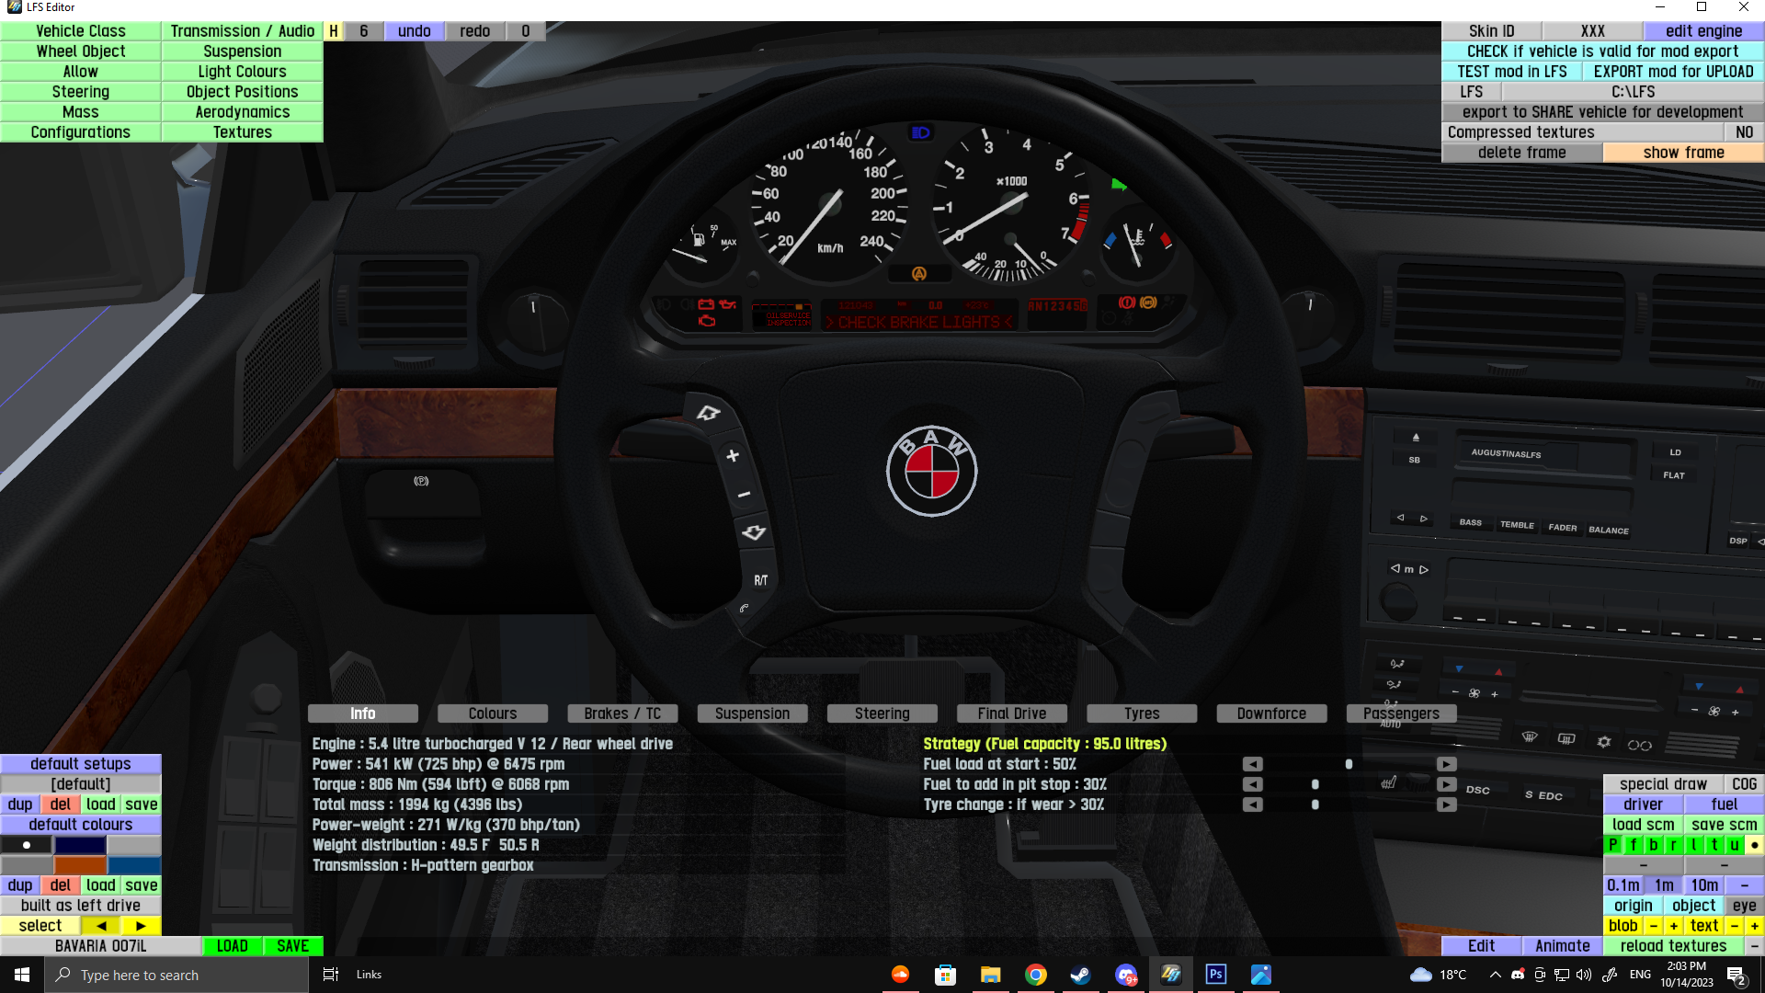Toggle the eye view mode button
The height and width of the screenshot is (993, 1765).
tap(1744, 906)
